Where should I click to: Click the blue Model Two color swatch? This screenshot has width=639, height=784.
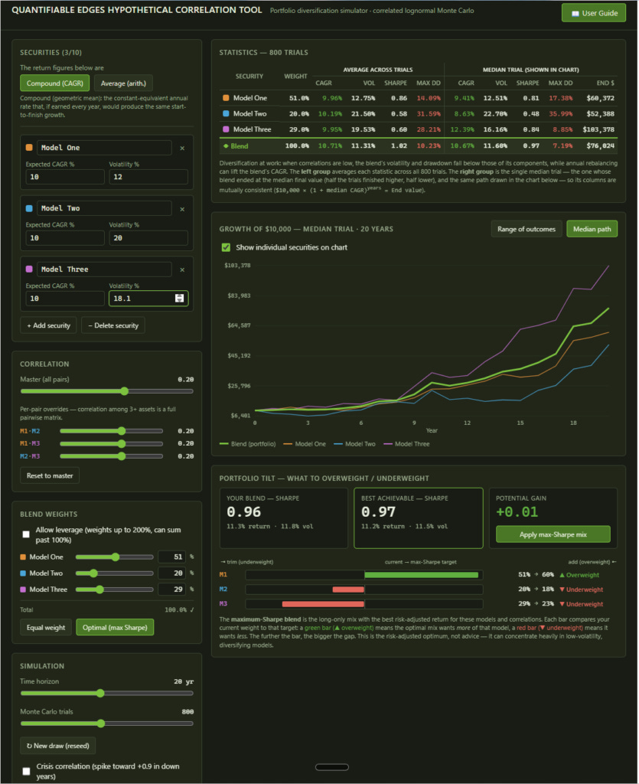click(29, 208)
